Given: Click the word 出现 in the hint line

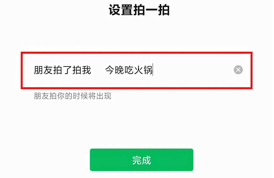Looking at the screenshot, I should click(x=104, y=96).
